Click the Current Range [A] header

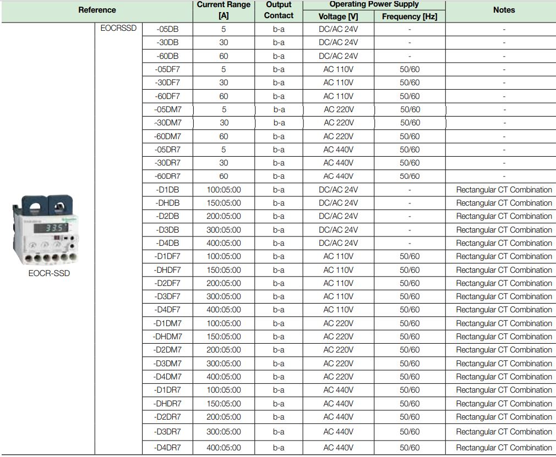click(x=224, y=10)
